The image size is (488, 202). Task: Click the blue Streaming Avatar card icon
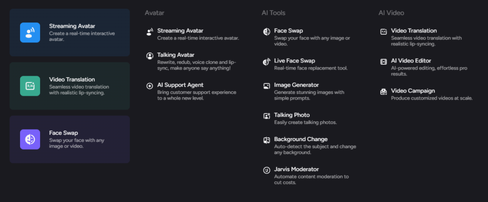30,32
